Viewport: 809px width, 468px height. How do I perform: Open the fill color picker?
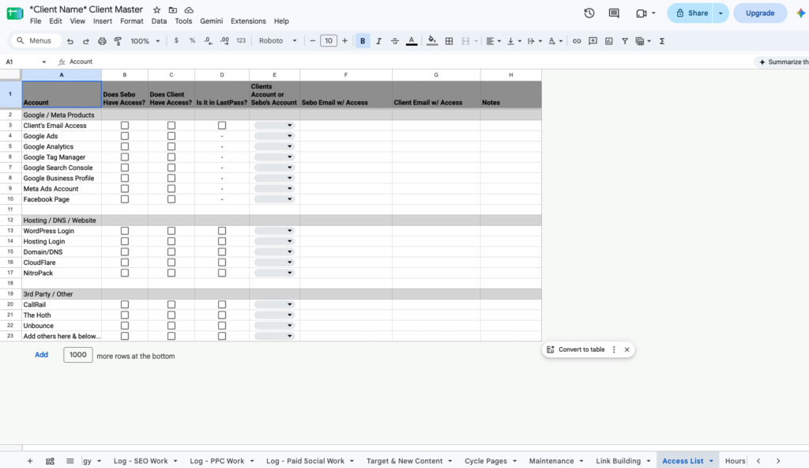432,41
